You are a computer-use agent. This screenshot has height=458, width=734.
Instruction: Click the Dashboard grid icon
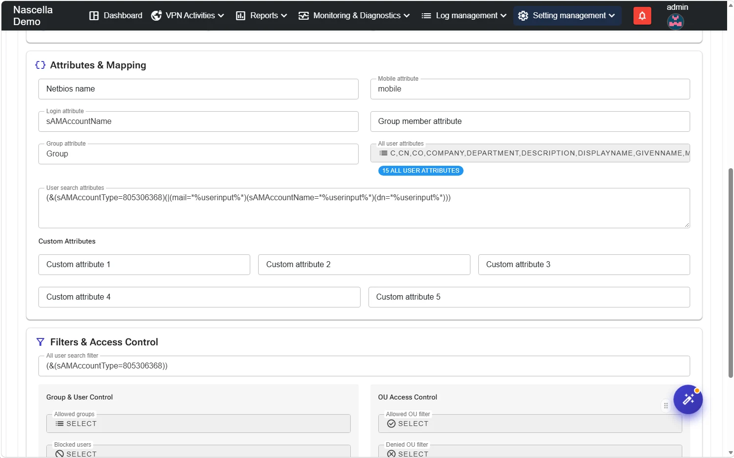[x=94, y=16]
